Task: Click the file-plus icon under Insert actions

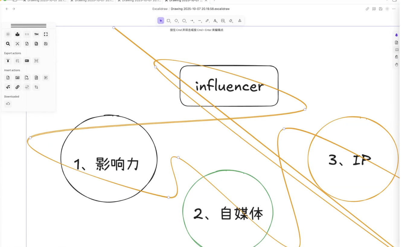Action: pos(8,78)
